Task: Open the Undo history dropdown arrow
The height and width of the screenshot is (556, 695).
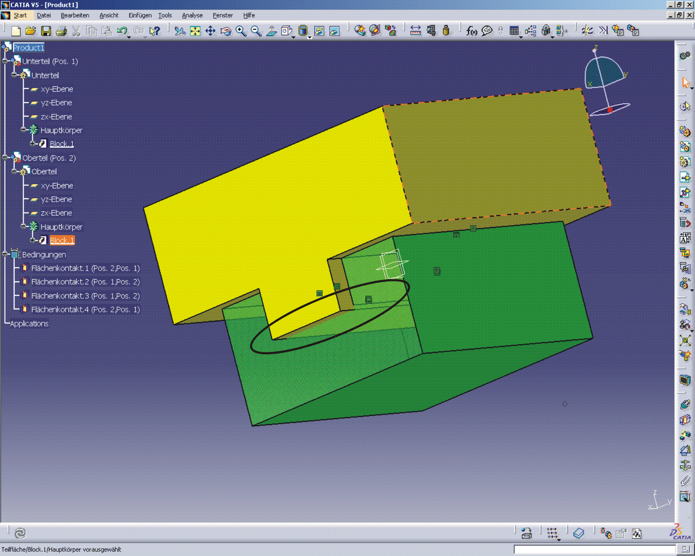Action: point(129,37)
